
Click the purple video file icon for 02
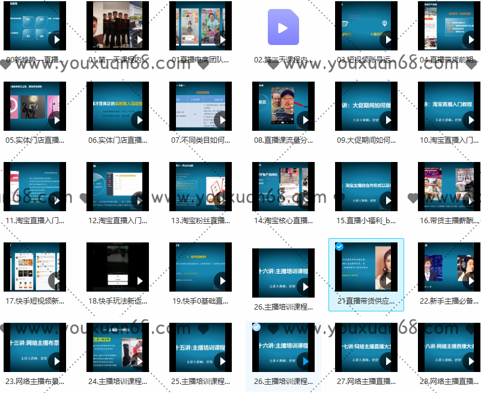tap(283, 28)
